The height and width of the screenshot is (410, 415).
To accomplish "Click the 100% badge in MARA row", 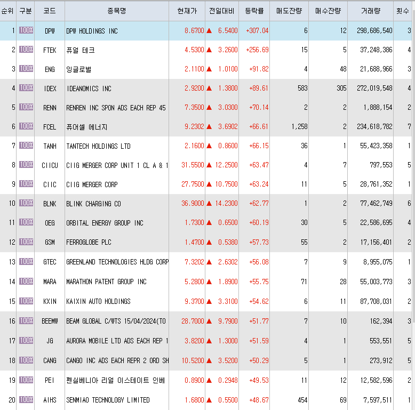I will (x=26, y=281).
